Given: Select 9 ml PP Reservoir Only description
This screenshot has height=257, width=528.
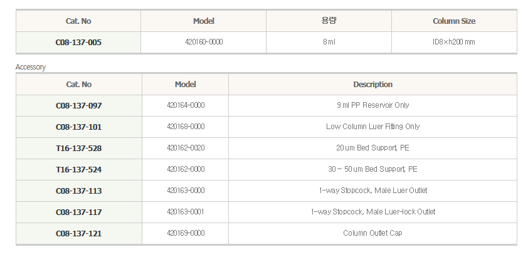Looking at the screenshot, I should coord(372,105).
